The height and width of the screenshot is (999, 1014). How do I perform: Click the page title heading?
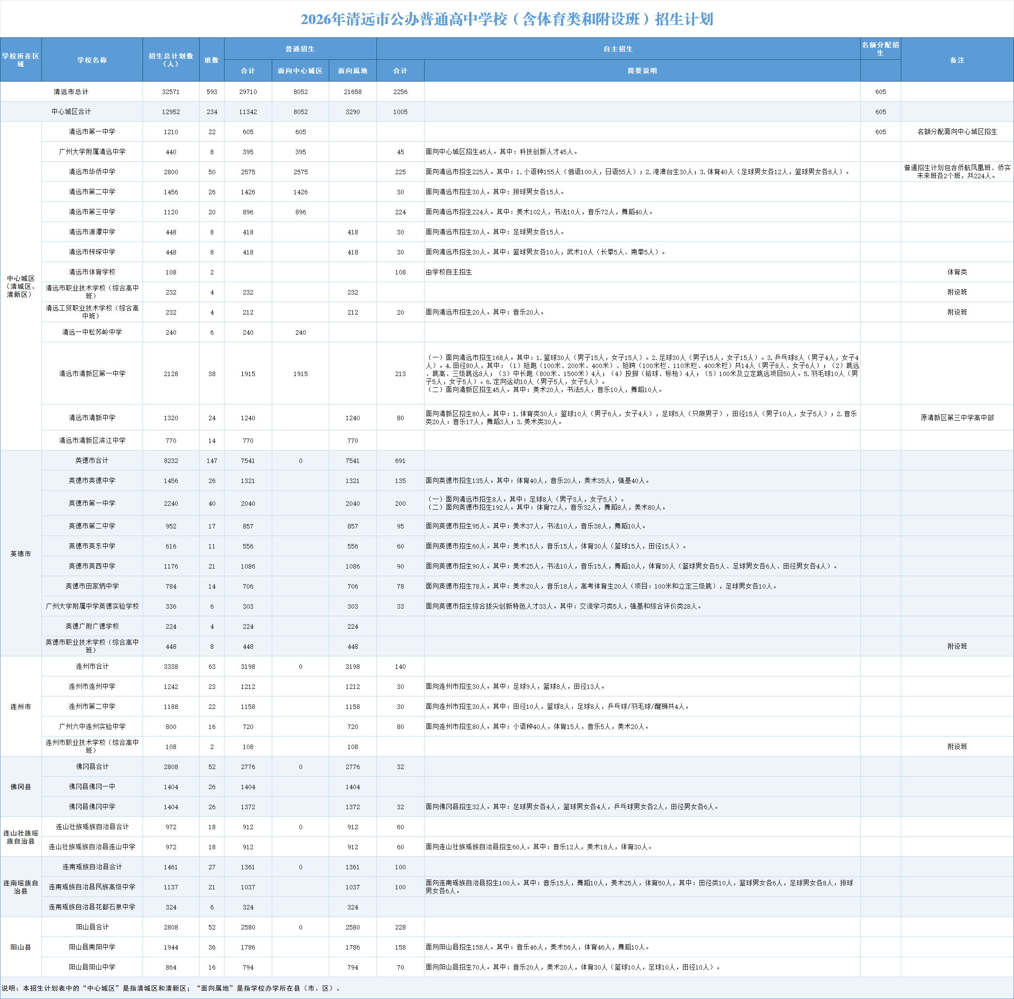click(507, 20)
